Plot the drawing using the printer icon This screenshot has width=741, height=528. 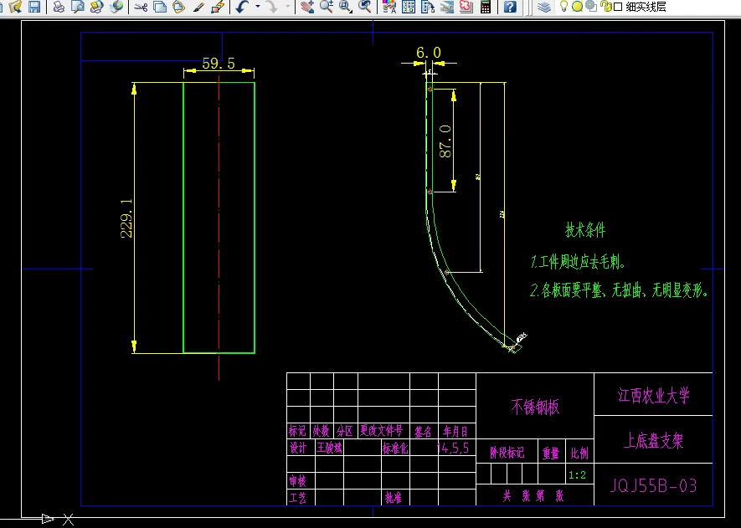[x=59, y=7]
